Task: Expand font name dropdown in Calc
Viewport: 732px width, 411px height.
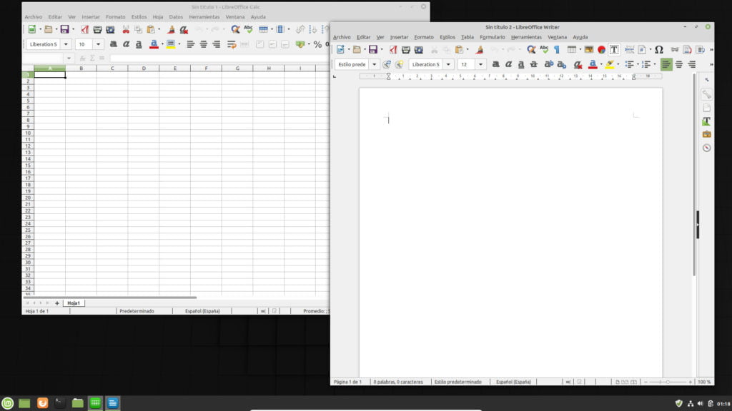Action: 66,44
